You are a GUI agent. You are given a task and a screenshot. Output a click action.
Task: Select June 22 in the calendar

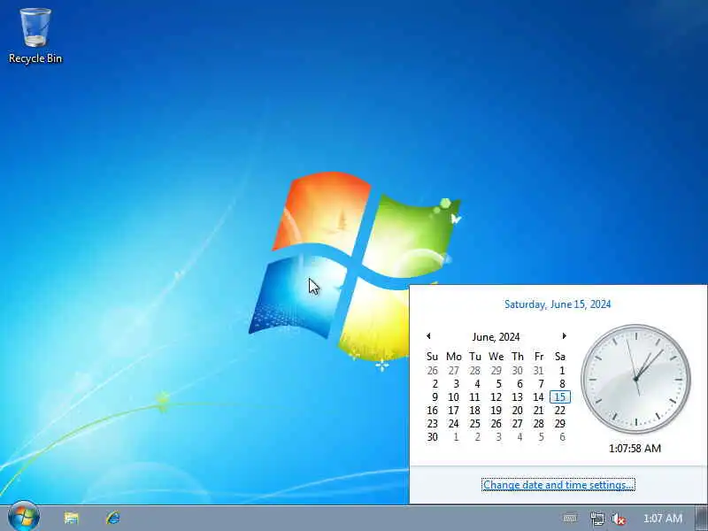560,410
